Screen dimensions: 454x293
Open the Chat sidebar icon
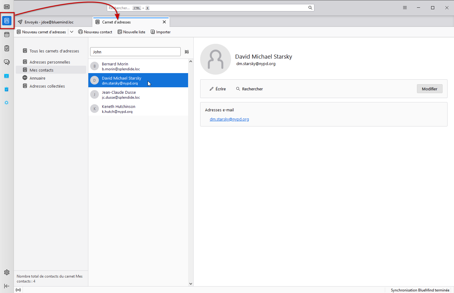pyautogui.click(x=7, y=62)
